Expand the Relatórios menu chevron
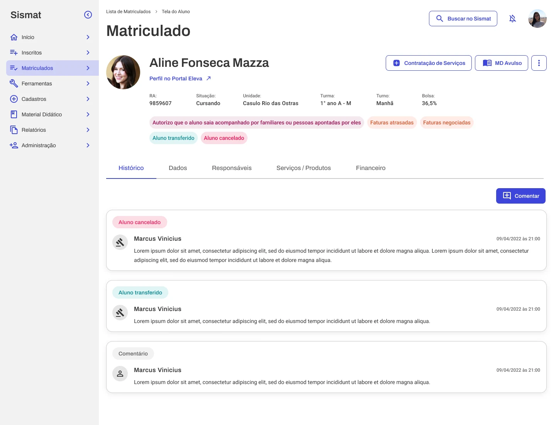This screenshot has width=556, height=425. tap(88, 130)
